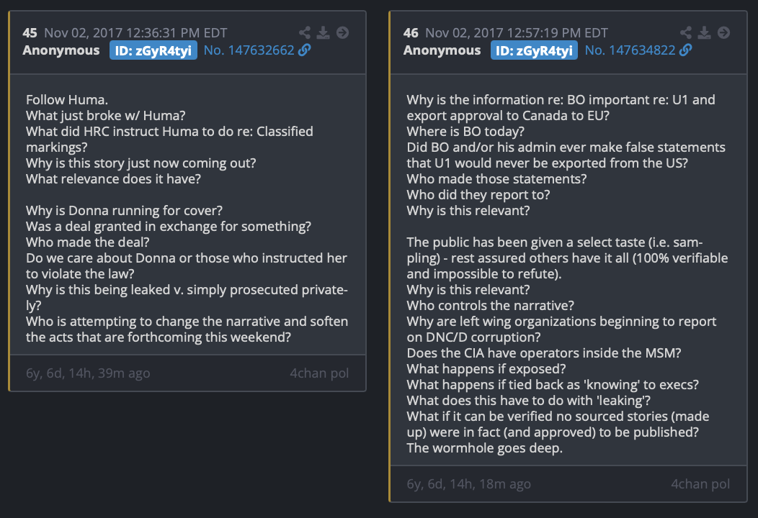Click the share icon on post 45

coord(305,33)
